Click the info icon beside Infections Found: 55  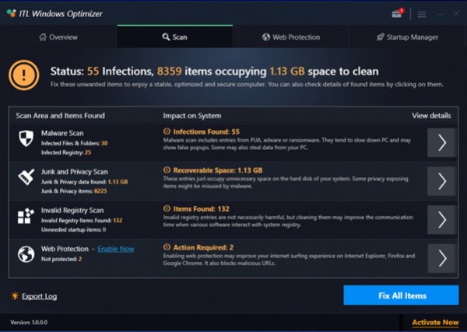[167, 131]
